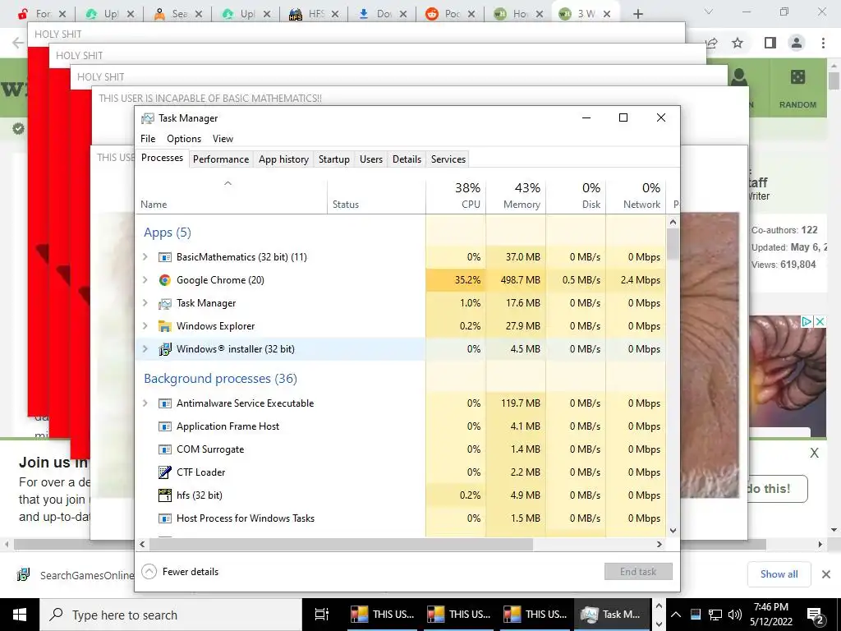
Task: Click the Antimalware Service Executable icon
Action: click(164, 403)
